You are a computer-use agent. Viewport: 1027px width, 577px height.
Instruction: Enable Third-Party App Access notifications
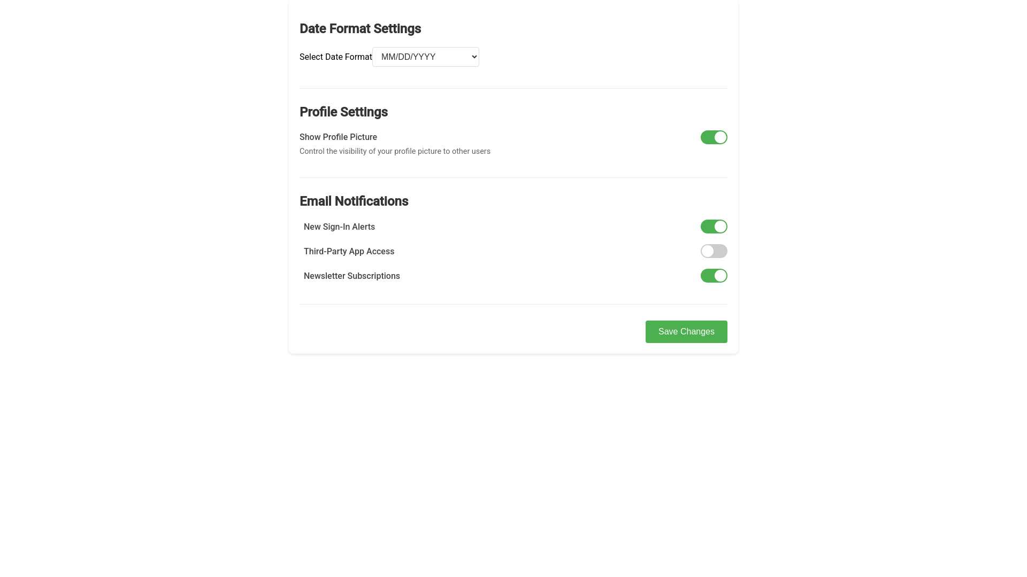tap(714, 251)
